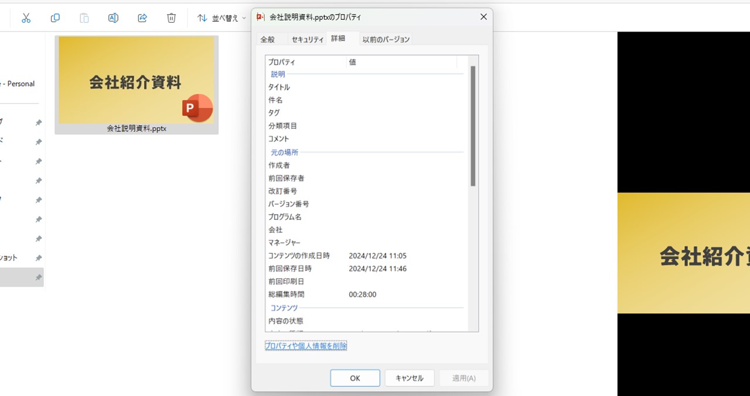Click the value 2024/12/24 11:46
The width and height of the screenshot is (750, 396).
(x=377, y=268)
